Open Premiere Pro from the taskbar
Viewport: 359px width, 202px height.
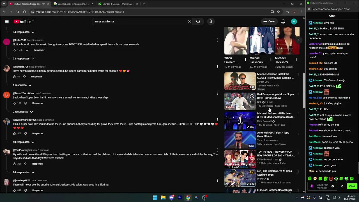(179, 198)
